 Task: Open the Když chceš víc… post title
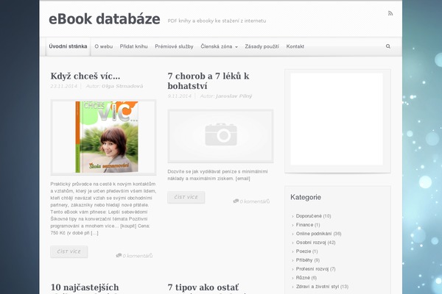tap(85, 76)
